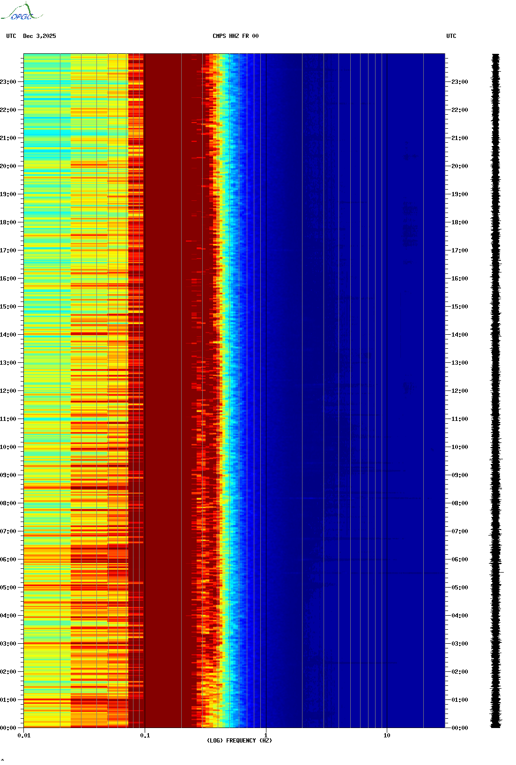The image size is (516, 765).
Task: Click the left-axis 01:00 time label
Action: pos(8,700)
